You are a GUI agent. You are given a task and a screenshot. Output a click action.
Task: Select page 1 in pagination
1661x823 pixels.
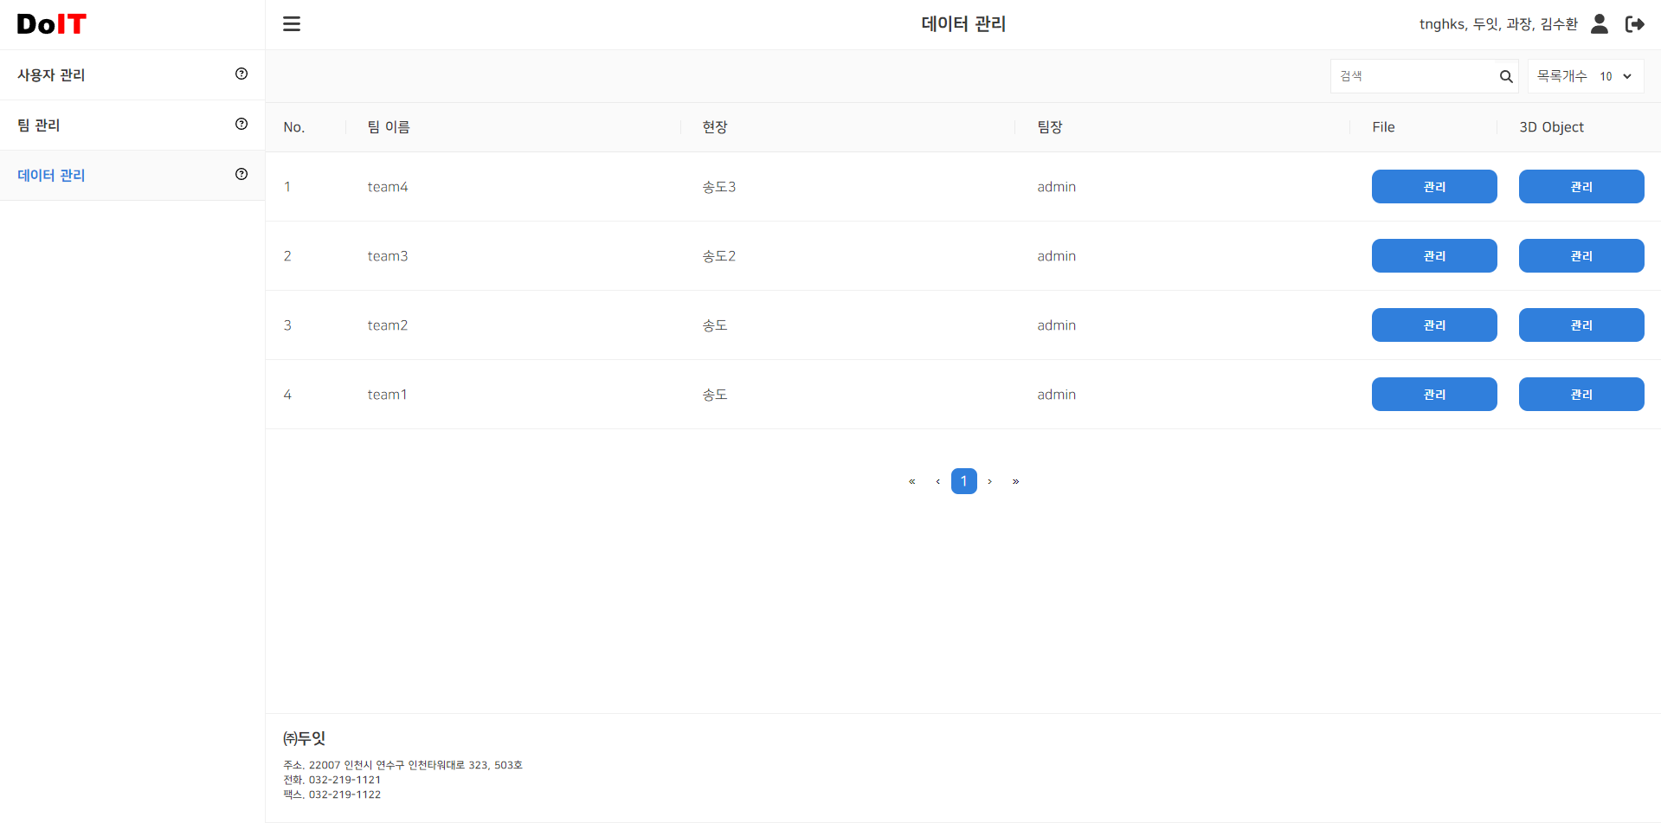963,481
